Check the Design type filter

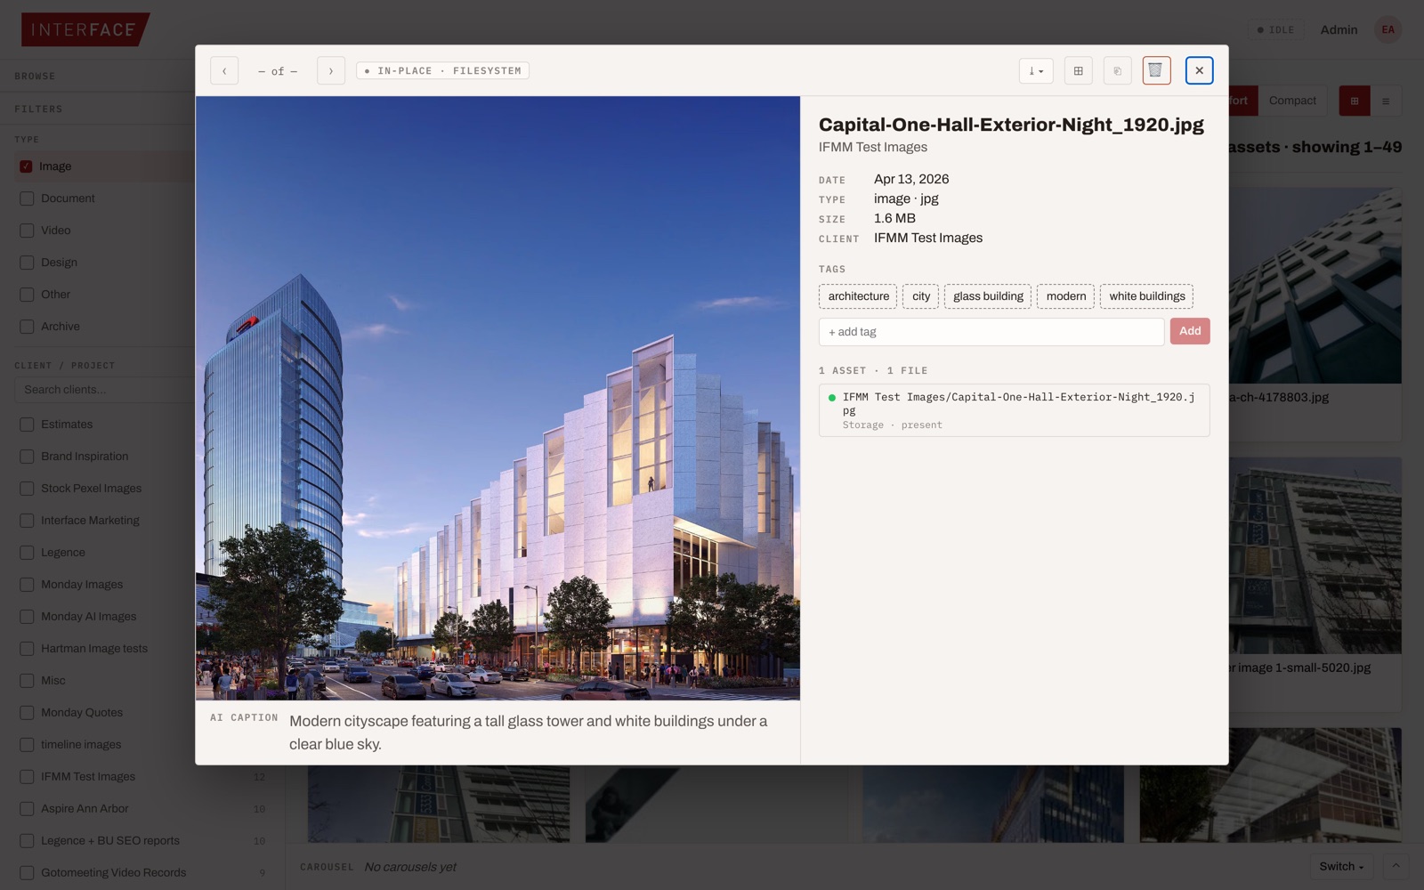(27, 263)
